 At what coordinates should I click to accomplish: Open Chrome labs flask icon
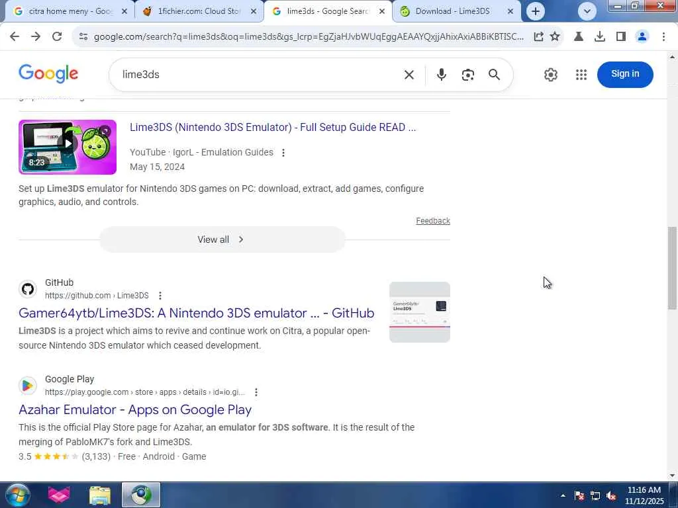tap(579, 37)
